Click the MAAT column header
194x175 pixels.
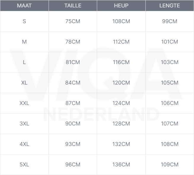[x=24, y=6]
